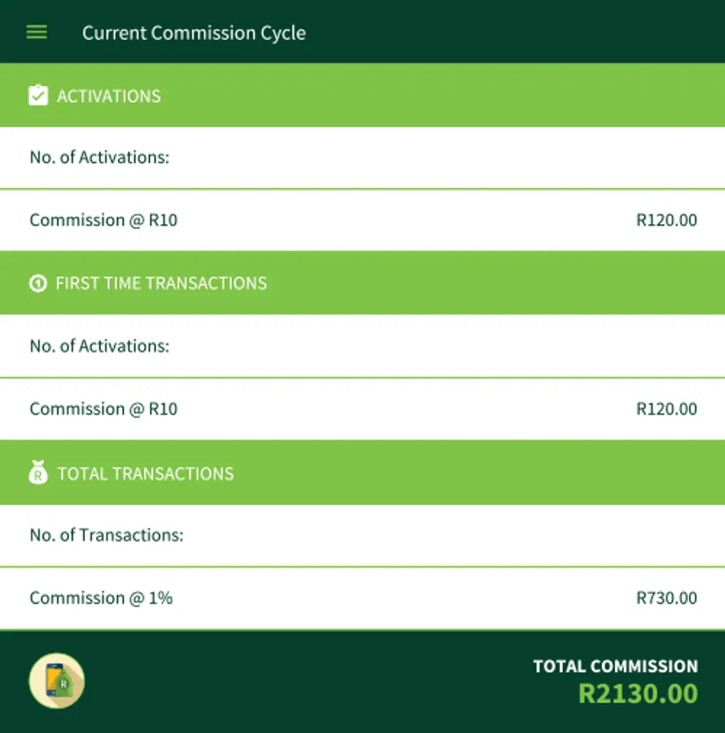Click the Activations clipboard checkmark icon
The image size is (725, 733).
pos(38,96)
